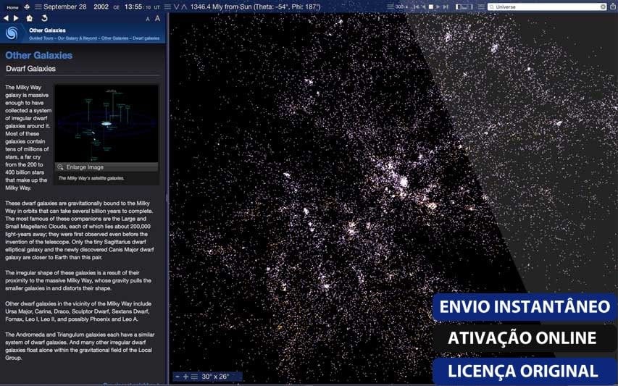
Task: Reload the SkyGuide page
Action: pos(44,18)
